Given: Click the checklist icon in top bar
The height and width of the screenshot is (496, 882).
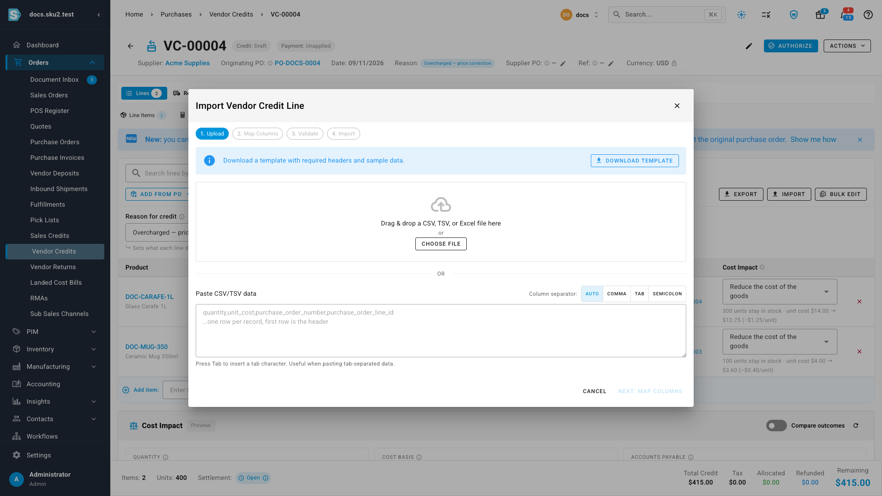Looking at the screenshot, I should (766, 15).
